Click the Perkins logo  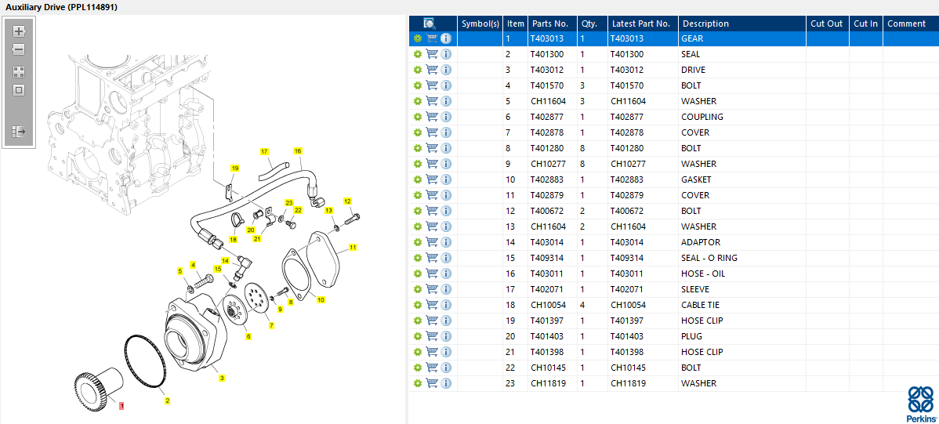[920, 404]
